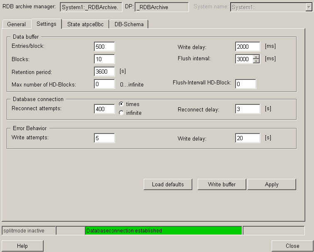
Task: Open the State atpce8bc tab
Action: (85, 25)
